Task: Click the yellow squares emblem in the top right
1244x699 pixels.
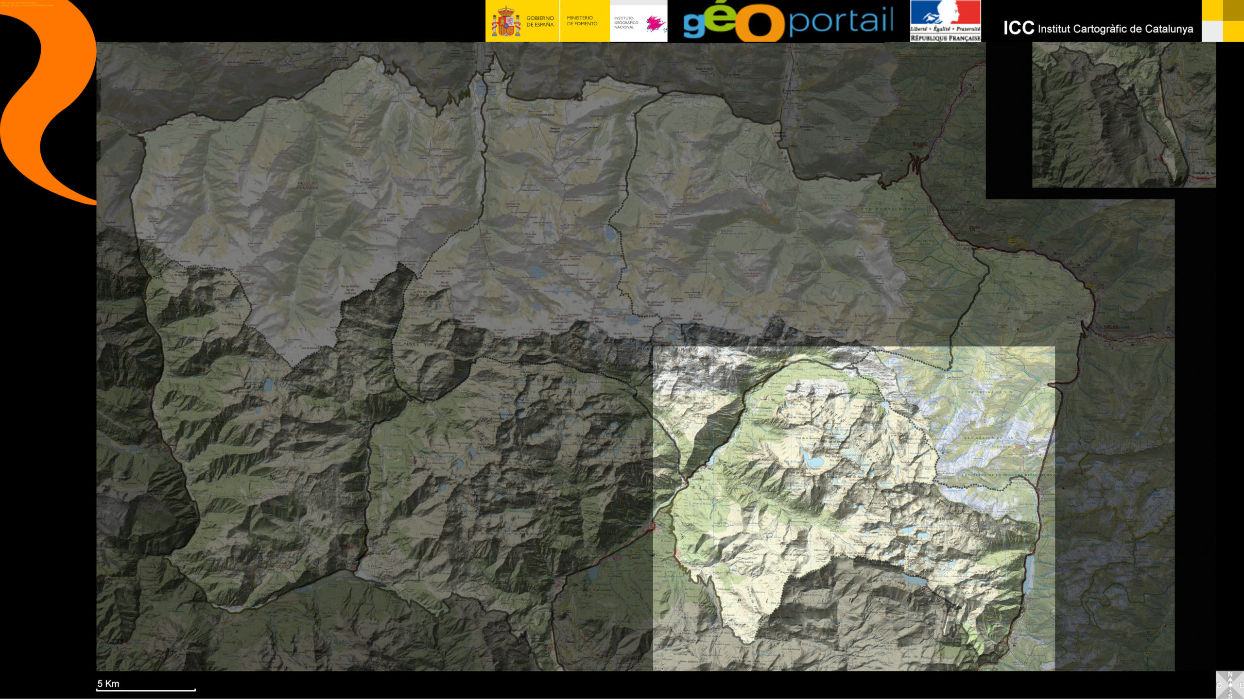Action: coord(1223,21)
